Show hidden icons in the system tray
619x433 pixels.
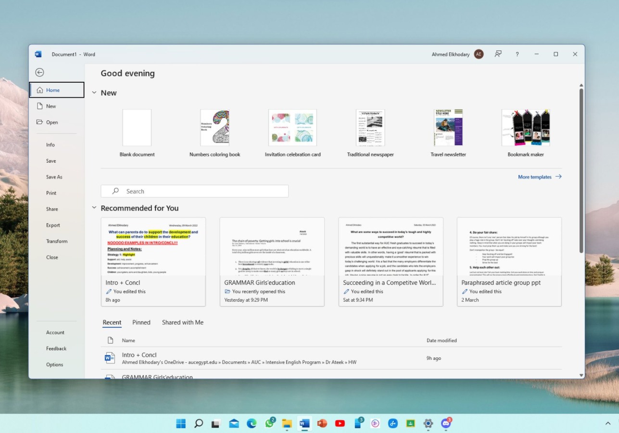tap(608, 423)
